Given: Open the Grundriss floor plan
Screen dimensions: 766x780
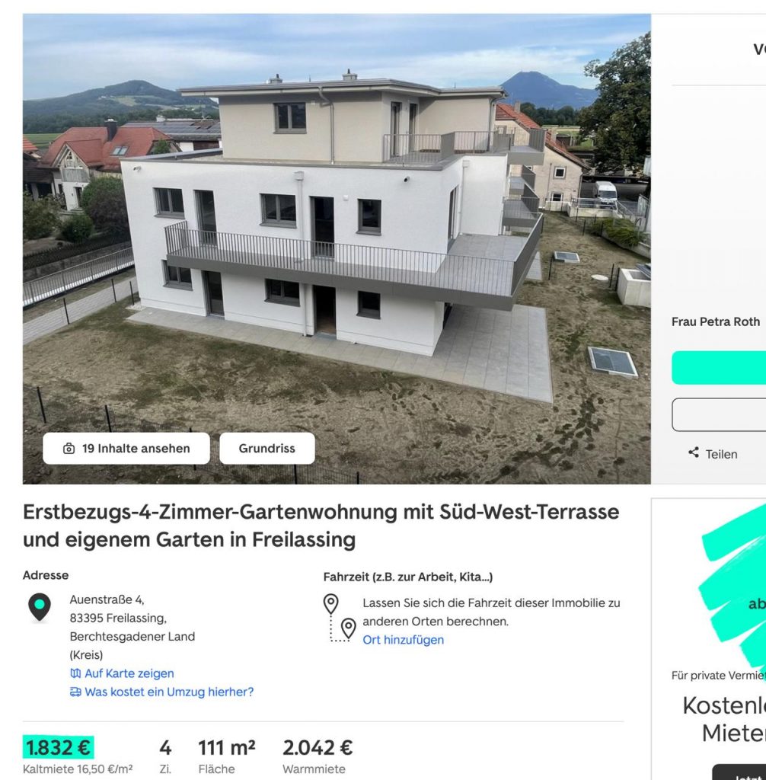Looking at the screenshot, I should tap(267, 448).
